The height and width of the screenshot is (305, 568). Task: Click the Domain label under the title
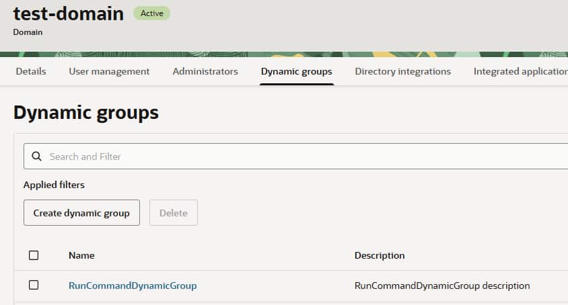28,32
